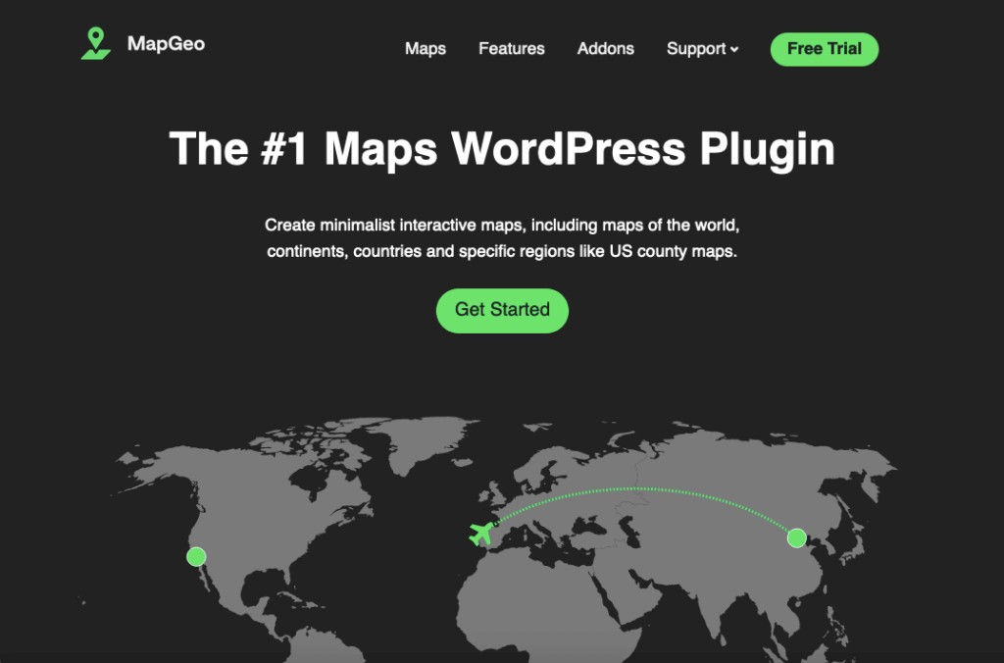Expand the Support dropdown menu
Image resolution: width=1004 pixels, height=663 pixels.
(702, 49)
